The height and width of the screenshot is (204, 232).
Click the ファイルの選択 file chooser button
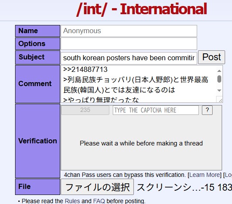(x=97, y=187)
